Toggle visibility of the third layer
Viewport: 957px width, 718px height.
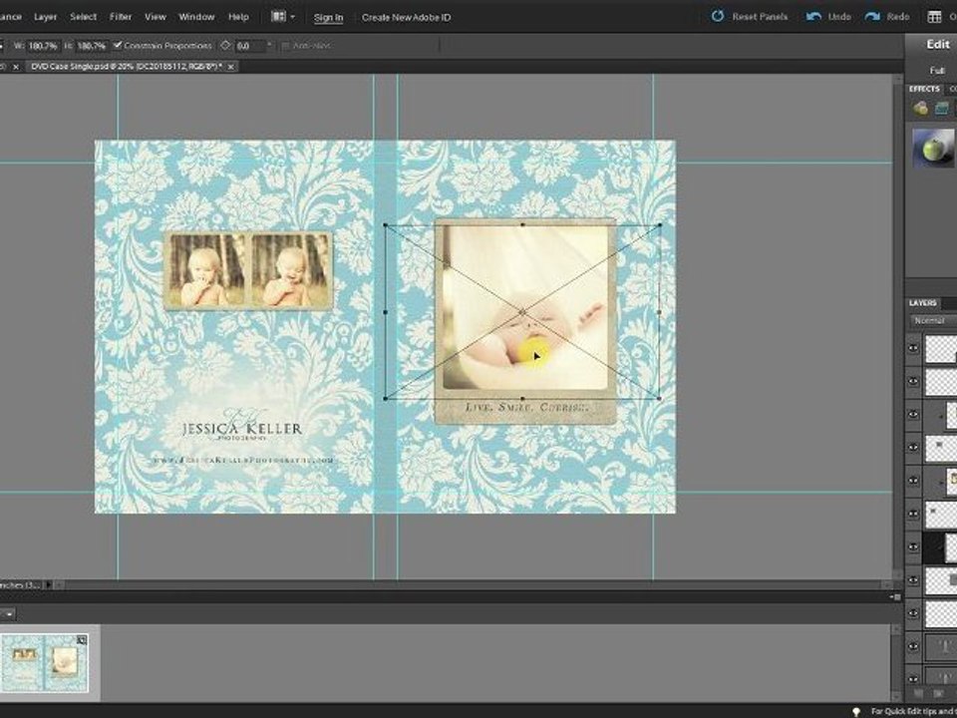(913, 414)
